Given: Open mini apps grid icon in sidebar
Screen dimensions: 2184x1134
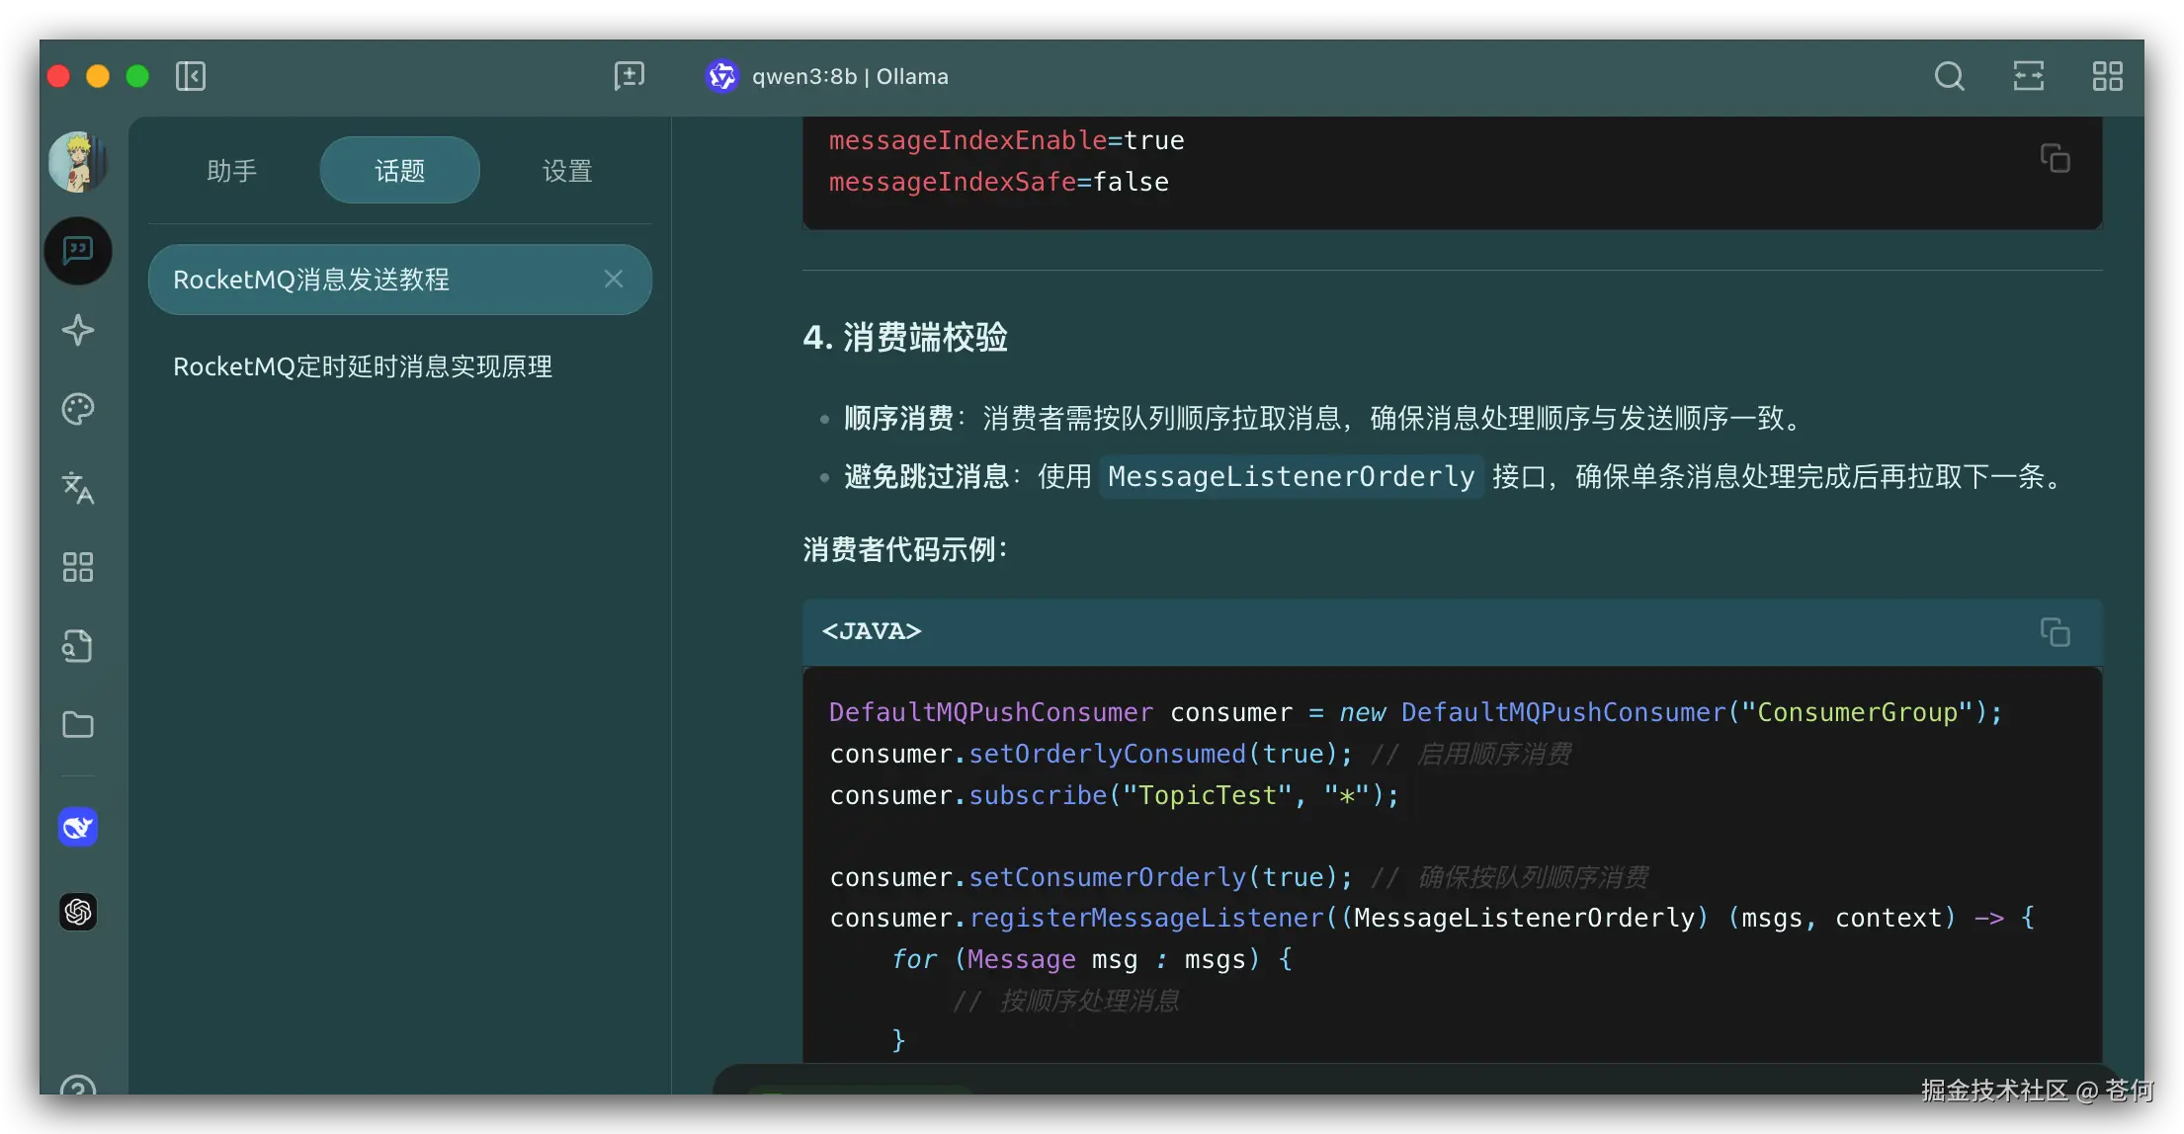Looking at the screenshot, I should point(78,567).
